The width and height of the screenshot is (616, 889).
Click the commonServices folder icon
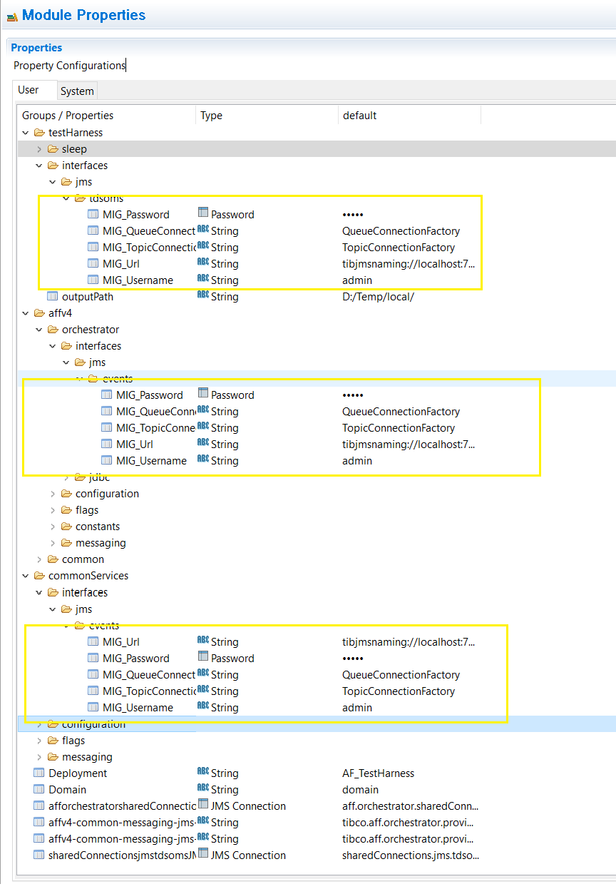pos(39,576)
